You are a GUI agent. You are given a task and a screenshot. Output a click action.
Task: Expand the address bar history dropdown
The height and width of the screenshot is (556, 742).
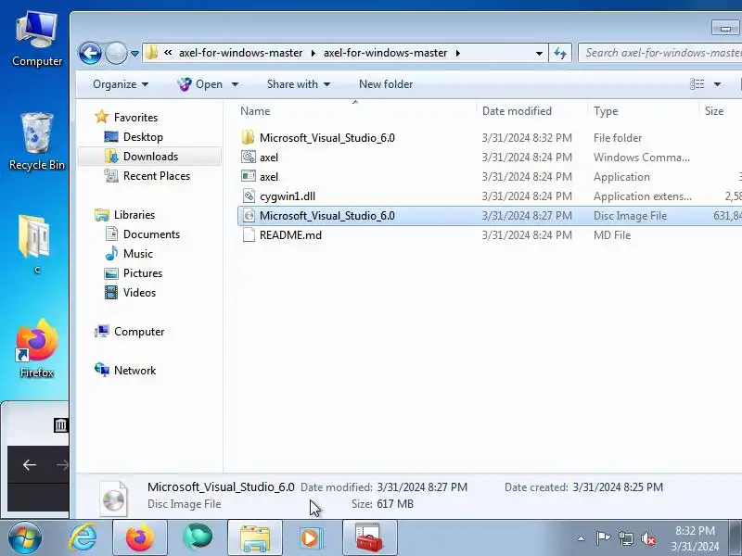point(539,53)
